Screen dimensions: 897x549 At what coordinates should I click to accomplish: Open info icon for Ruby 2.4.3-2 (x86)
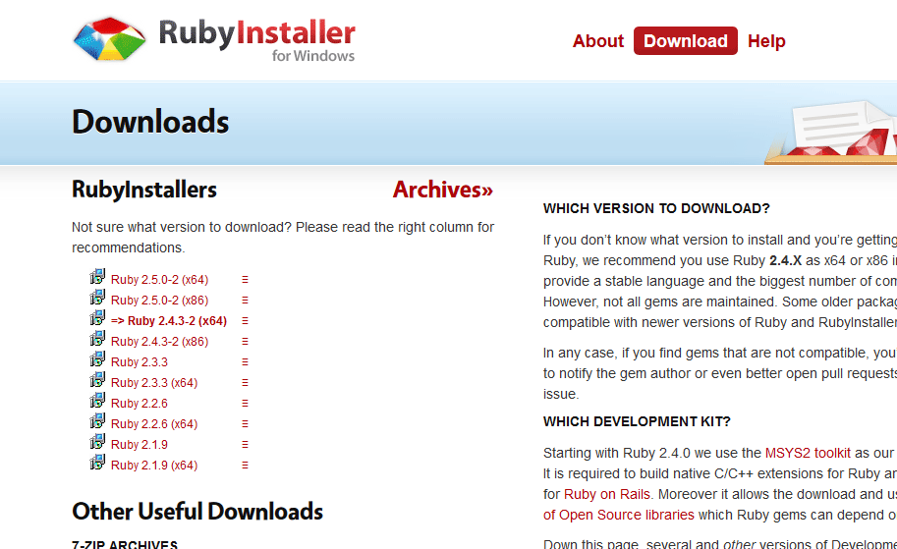(245, 342)
